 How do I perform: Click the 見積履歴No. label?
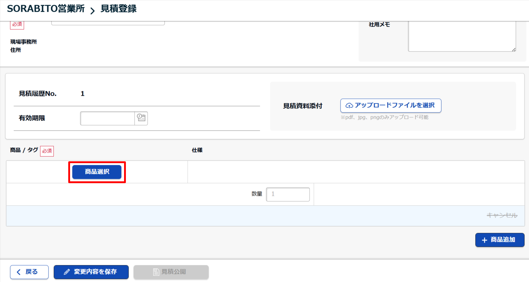coord(38,94)
